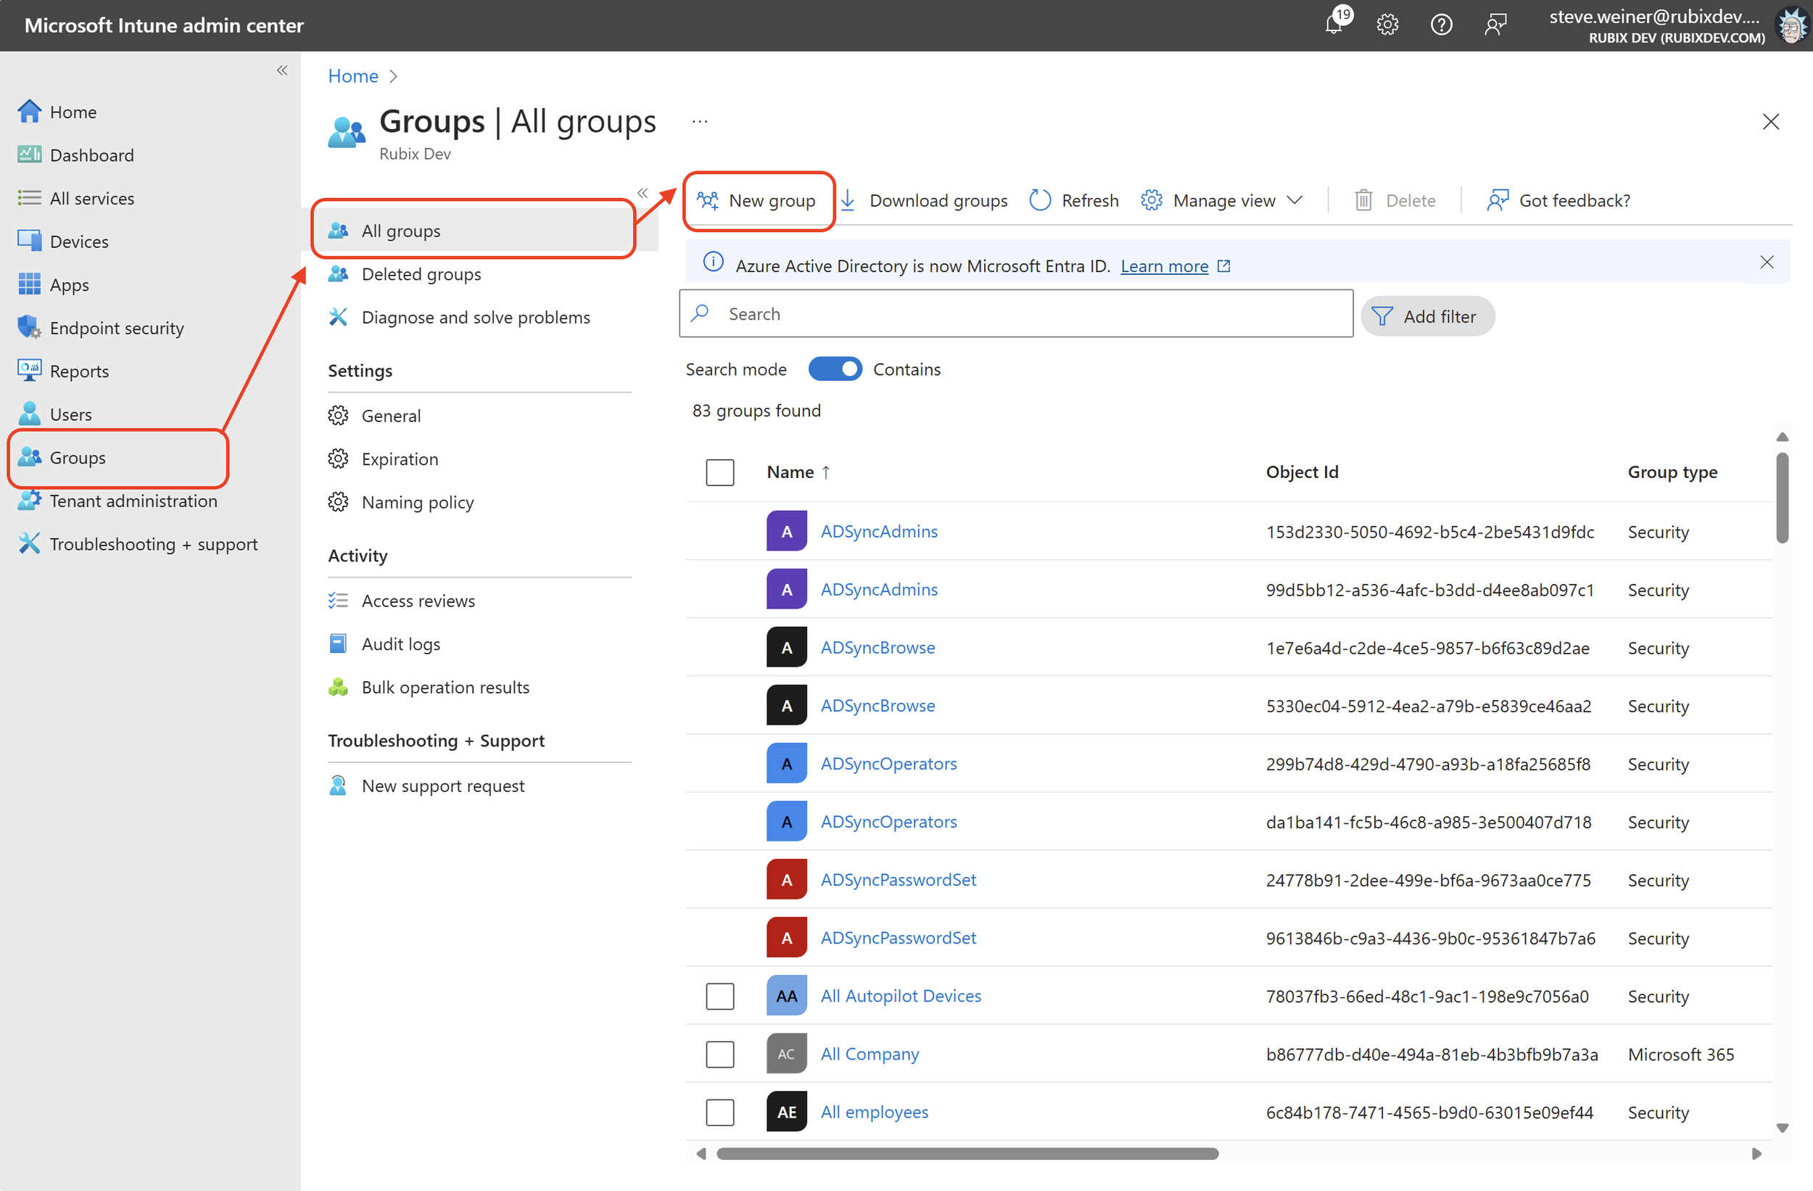The width and height of the screenshot is (1813, 1191).
Task: Open the ADSyncBrowse group
Action: coord(877,647)
